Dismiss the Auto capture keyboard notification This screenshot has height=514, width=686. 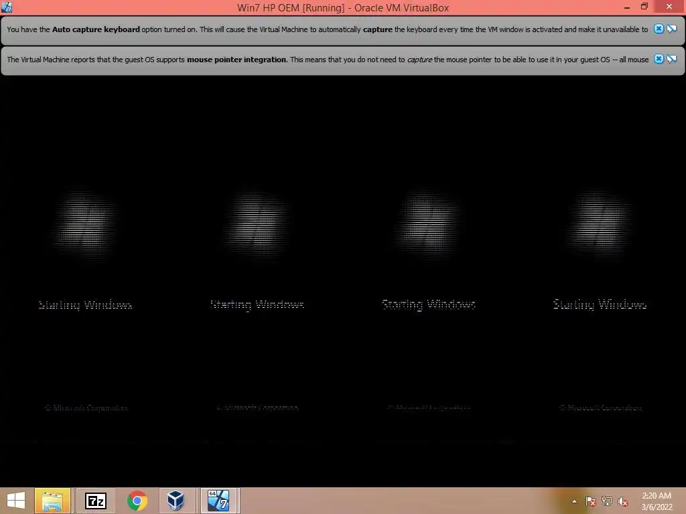(x=659, y=29)
